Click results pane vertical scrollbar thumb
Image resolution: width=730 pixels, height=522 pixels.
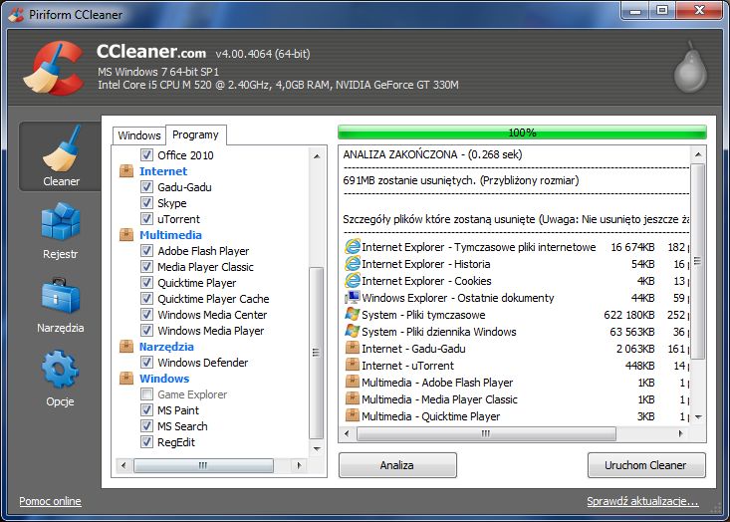coord(698,261)
